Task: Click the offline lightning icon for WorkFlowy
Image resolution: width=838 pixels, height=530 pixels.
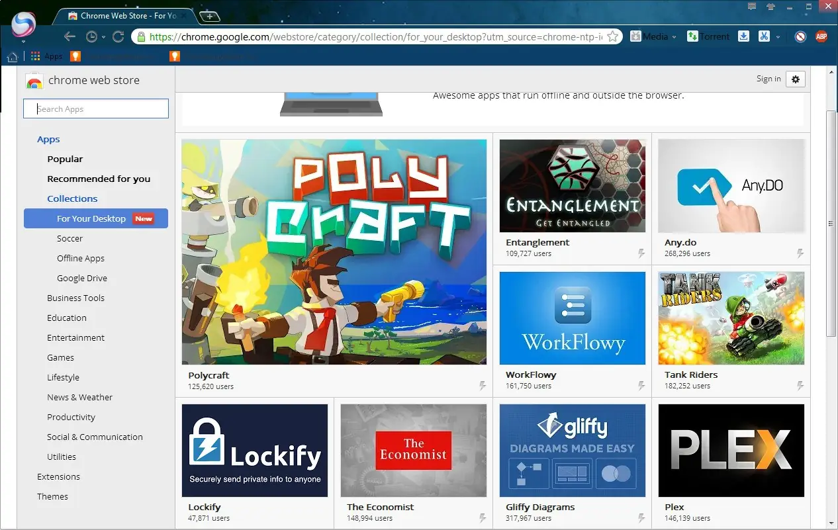Action: (x=641, y=386)
